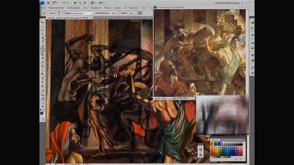
Task: Click the Zoom tool in application bar
Action: (80, 3)
